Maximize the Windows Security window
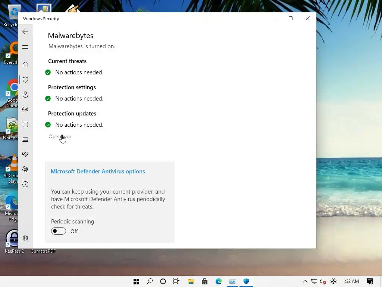The width and height of the screenshot is (382, 287). click(290, 18)
